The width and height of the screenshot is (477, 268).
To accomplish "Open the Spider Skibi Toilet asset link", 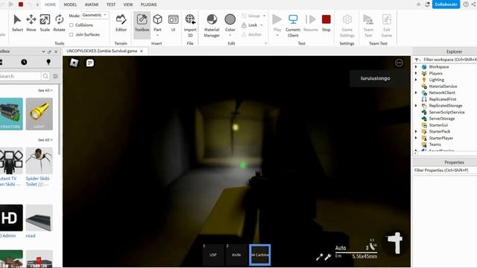I will (x=38, y=182).
